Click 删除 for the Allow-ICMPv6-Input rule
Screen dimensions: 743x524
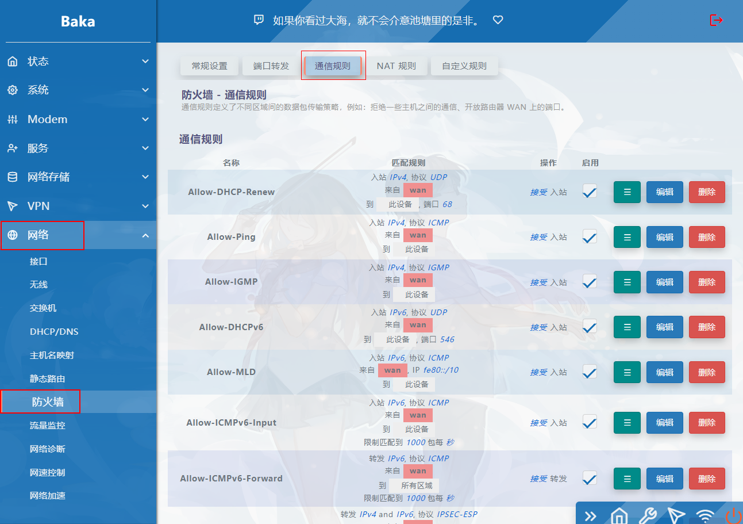point(706,423)
